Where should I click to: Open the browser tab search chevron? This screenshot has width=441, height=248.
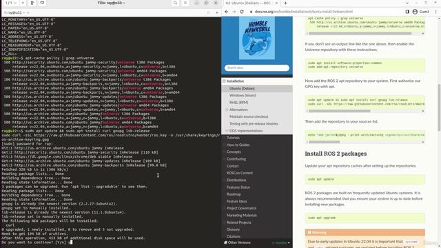click(407, 3)
